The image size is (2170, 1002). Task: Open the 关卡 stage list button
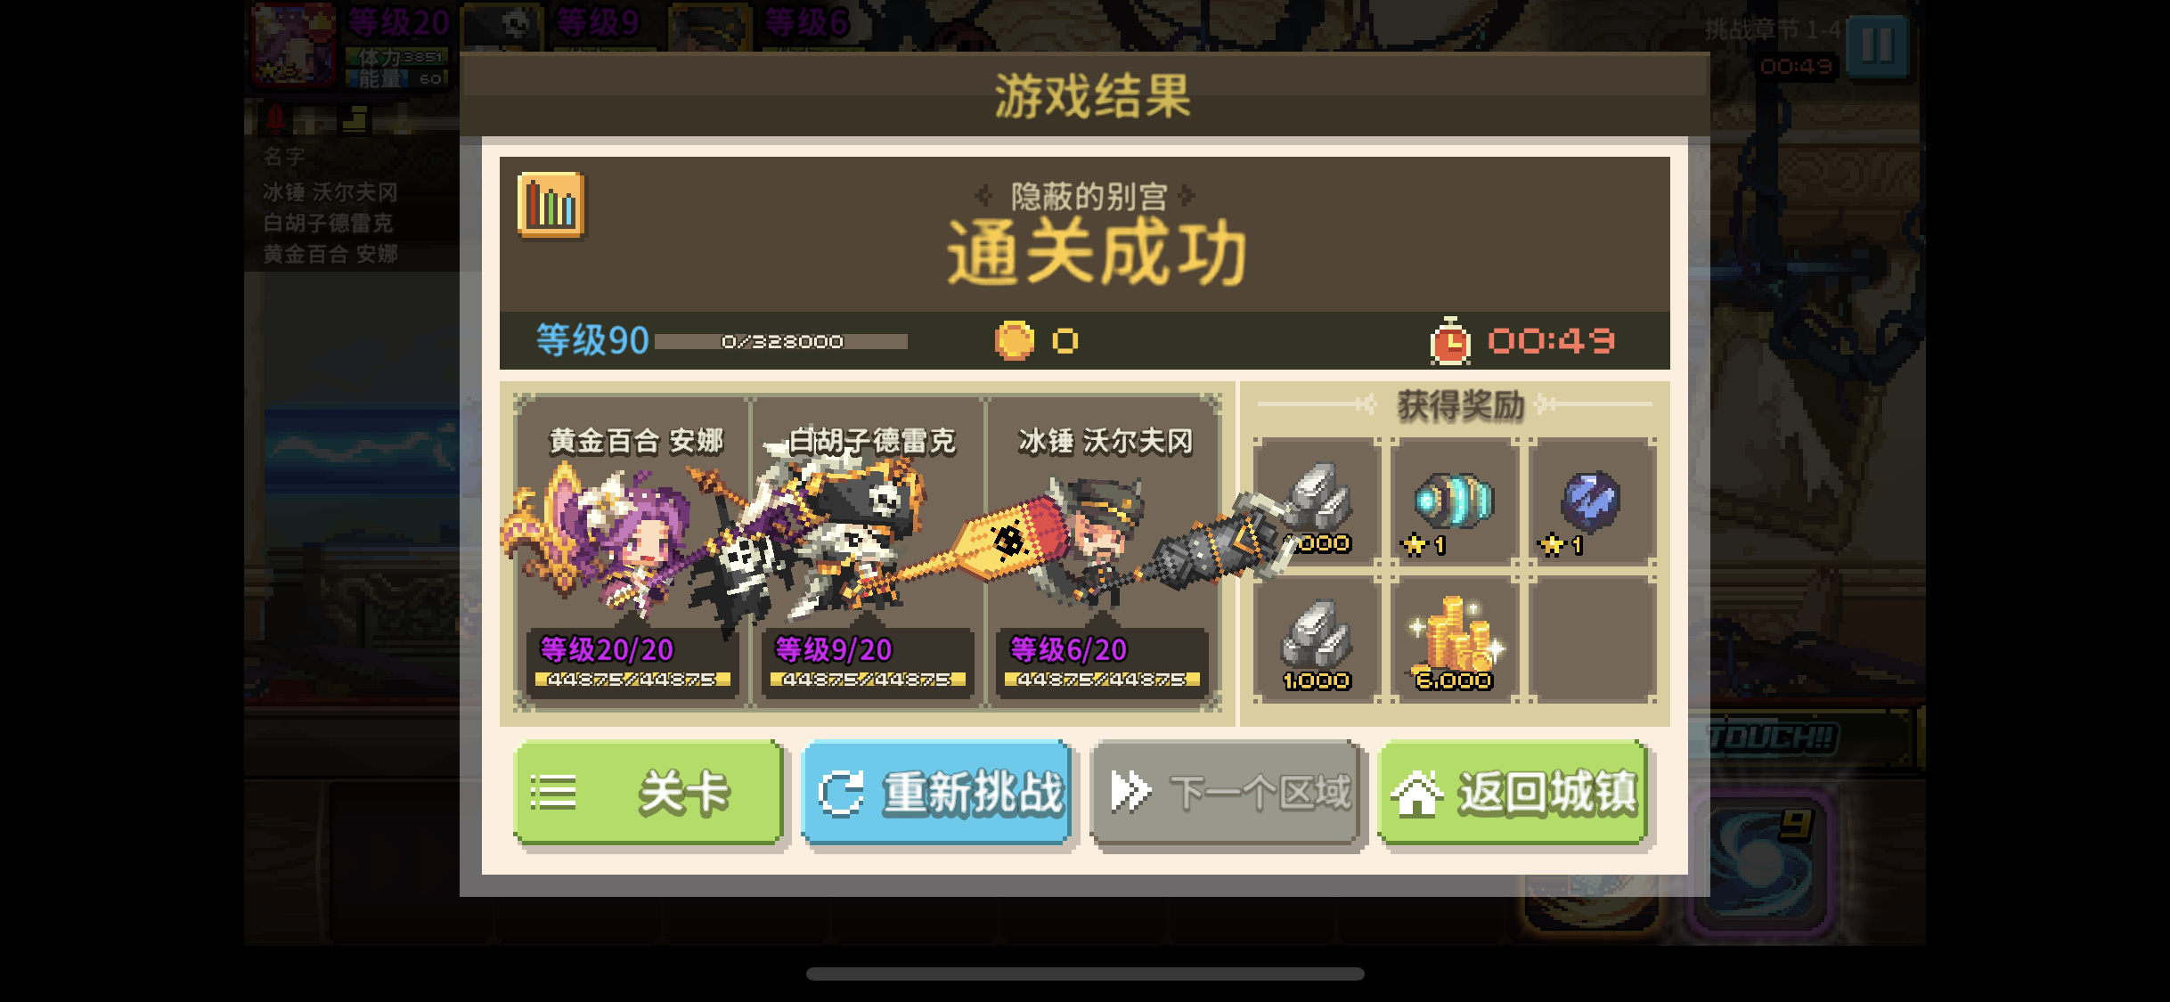[x=649, y=793]
